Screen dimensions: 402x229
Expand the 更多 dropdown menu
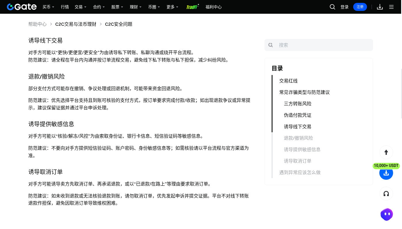[172, 7]
